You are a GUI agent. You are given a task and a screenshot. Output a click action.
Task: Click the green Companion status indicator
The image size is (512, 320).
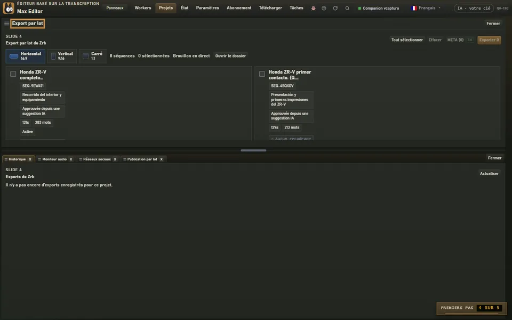359,9
